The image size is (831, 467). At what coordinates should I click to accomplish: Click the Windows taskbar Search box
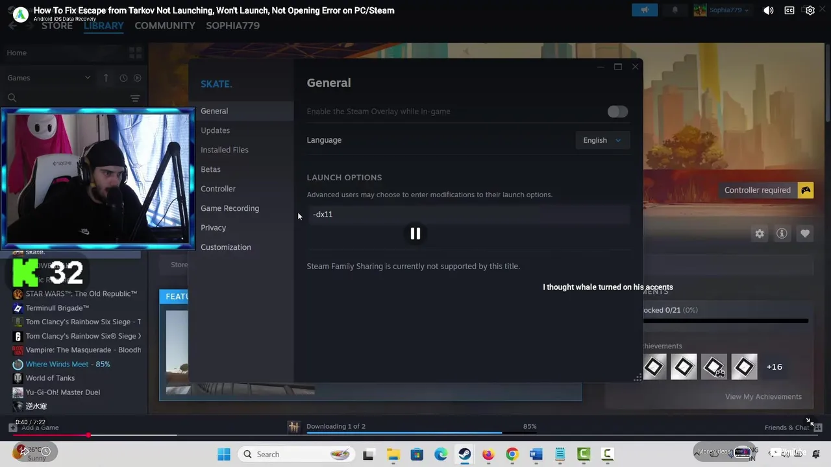click(295, 454)
